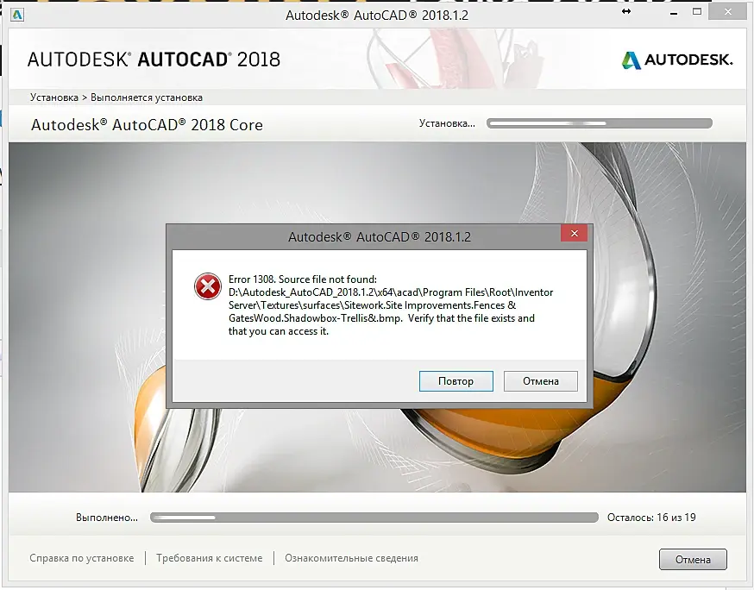This screenshot has width=754, height=590.
Task: Click 'Autodesk® AutoCAD® 2018 Core' heading
Action: (x=148, y=125)
